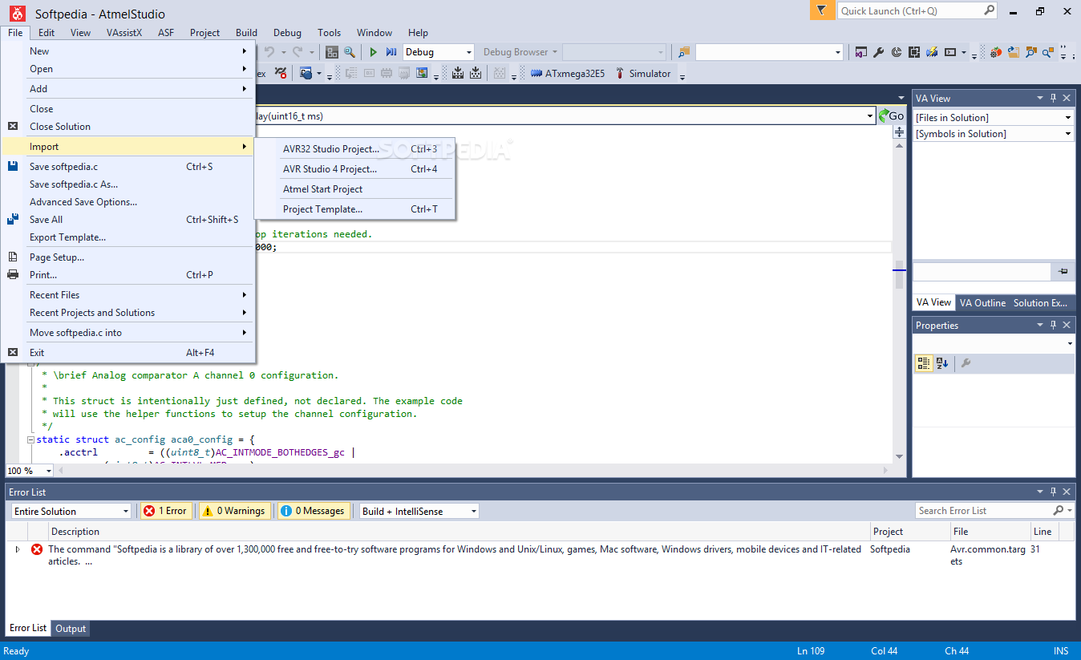1081x660 pixels.
Task: Click the Quick Launch magnifier icon
Action: click(989, 10)
